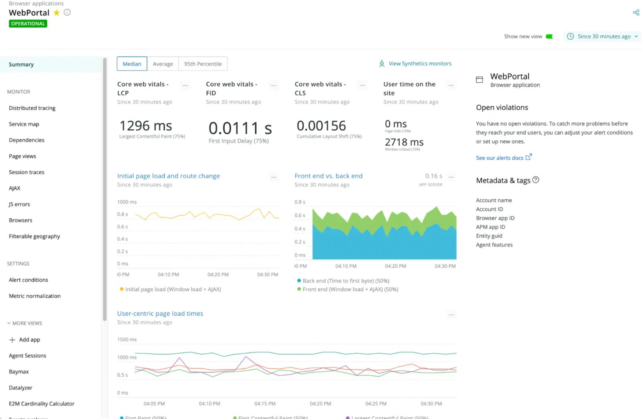Viewport: 642px width, 419px height.
Task: Click the clock icon in the time picker
Action: click(x=570, y=36)
